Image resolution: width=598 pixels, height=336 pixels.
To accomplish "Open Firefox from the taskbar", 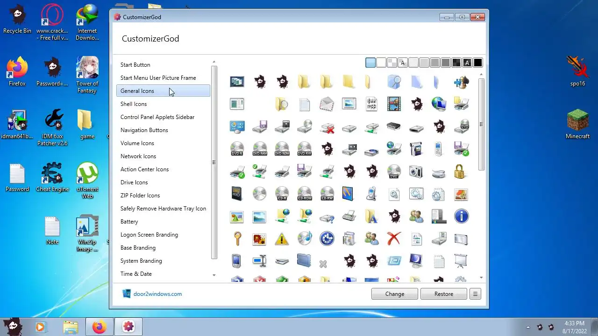I will point(99,327).
